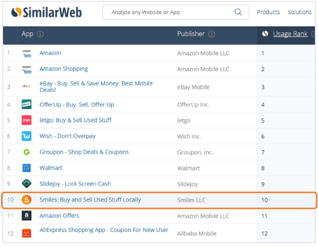This screenshot has height=247, width=318.
Task: Open the Amazon Shopping app link
Action: 64,69
